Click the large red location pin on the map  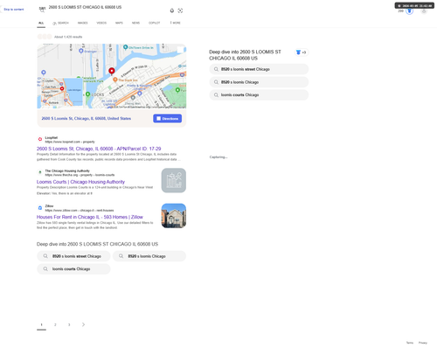tap(112, 72)
